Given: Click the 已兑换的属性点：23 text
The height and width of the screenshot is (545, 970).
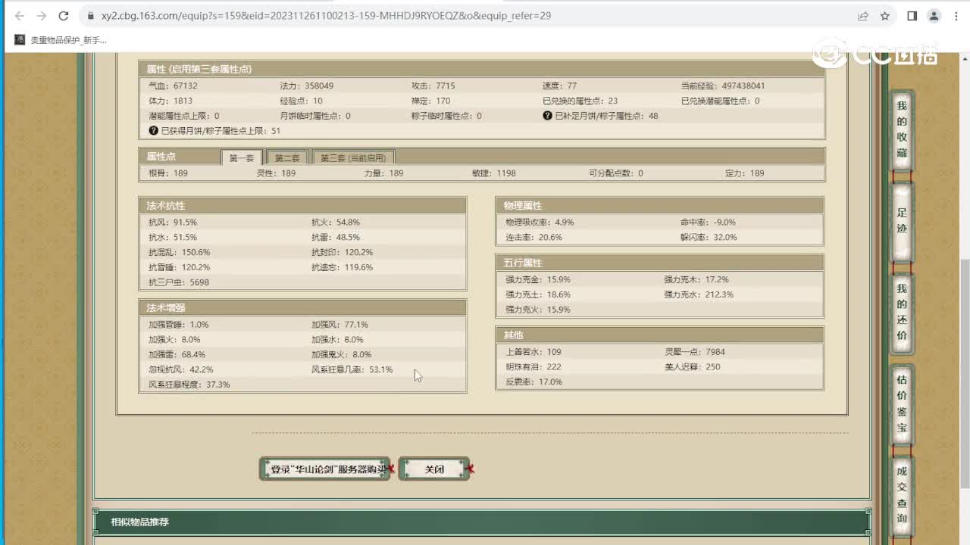Looking at the screenshot, I should click(580, 101).
